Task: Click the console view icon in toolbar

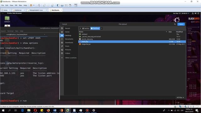Action: coord(76,5)
